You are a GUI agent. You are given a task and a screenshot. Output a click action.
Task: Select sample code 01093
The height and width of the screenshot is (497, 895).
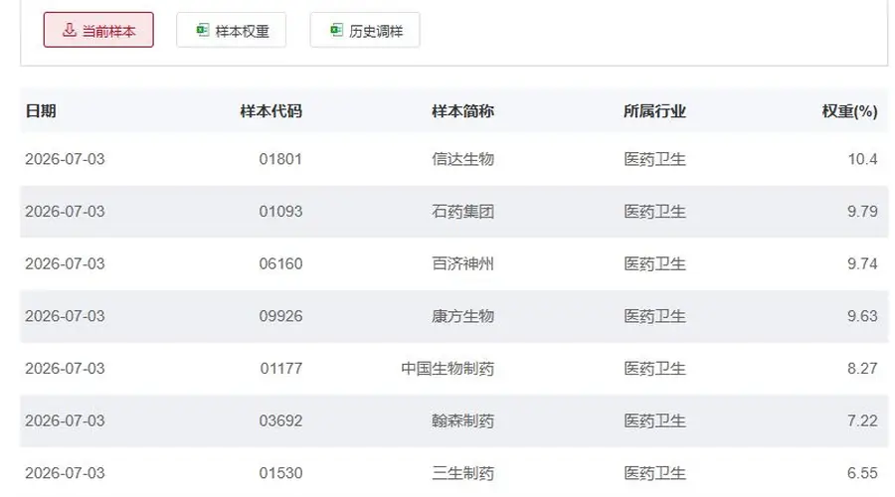point(280,211)
